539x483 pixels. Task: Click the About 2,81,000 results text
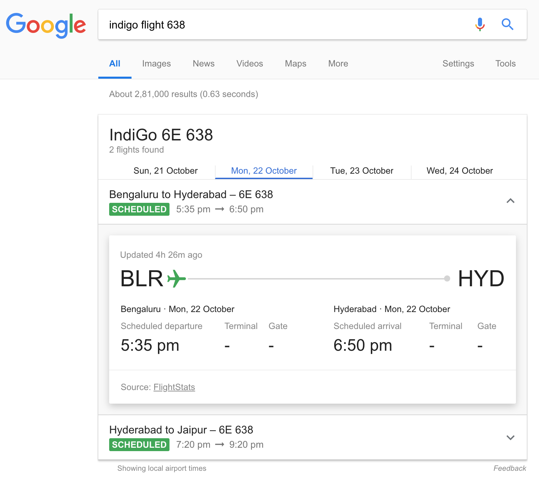(x=183, y=94)
